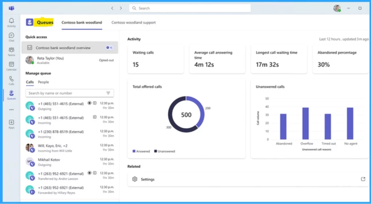Click the top Search box
Viewport: 371px width, 204px height.
(190, 8)
